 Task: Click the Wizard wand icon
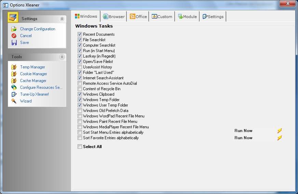(x=14, y=101)
